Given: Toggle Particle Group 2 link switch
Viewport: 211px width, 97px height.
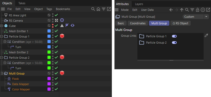Looking at the screenshot, I should pos(174,43).
